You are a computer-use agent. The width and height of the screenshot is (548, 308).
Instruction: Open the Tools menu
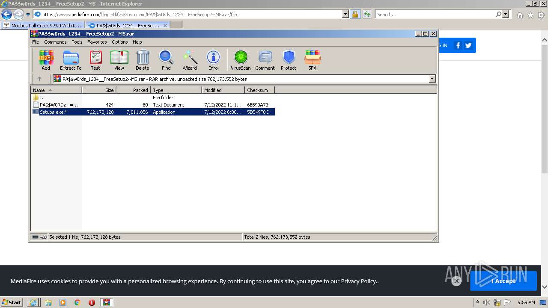tap(77, 42)
